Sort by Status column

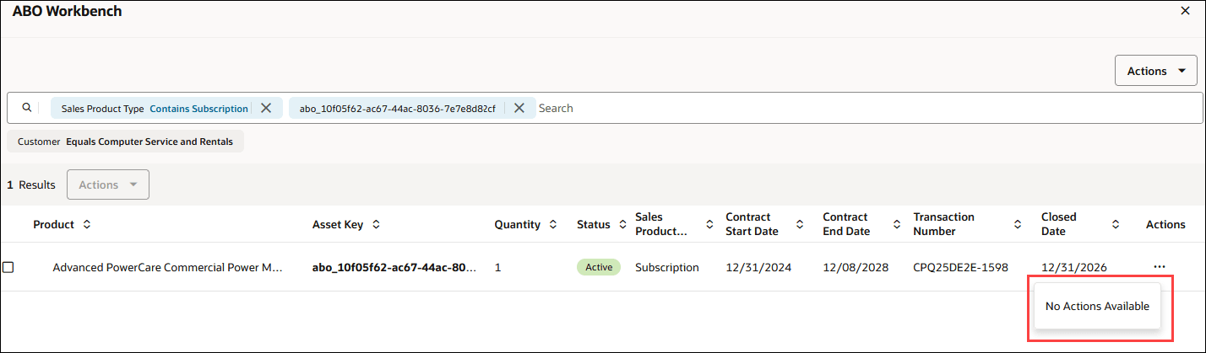[x=622, y=225]
